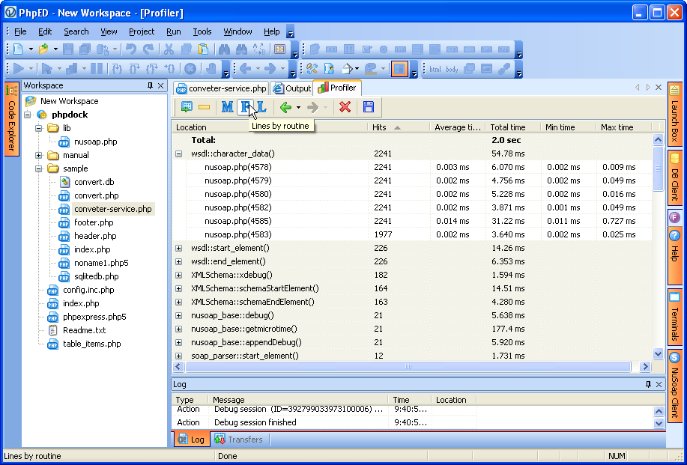Save profiler results with the disk icon
The height and width of the screenshot is (465, 687).
coord(369,107)
